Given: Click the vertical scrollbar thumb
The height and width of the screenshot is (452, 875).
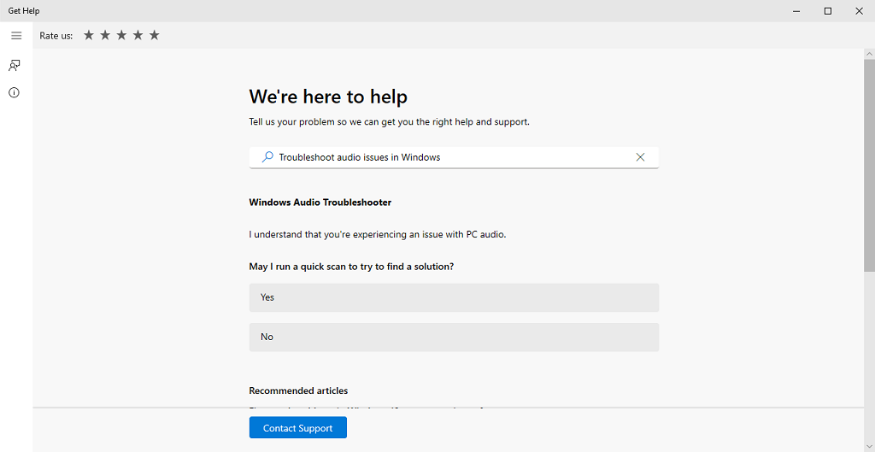Looking at the screenshot, I should coord(869,162).
